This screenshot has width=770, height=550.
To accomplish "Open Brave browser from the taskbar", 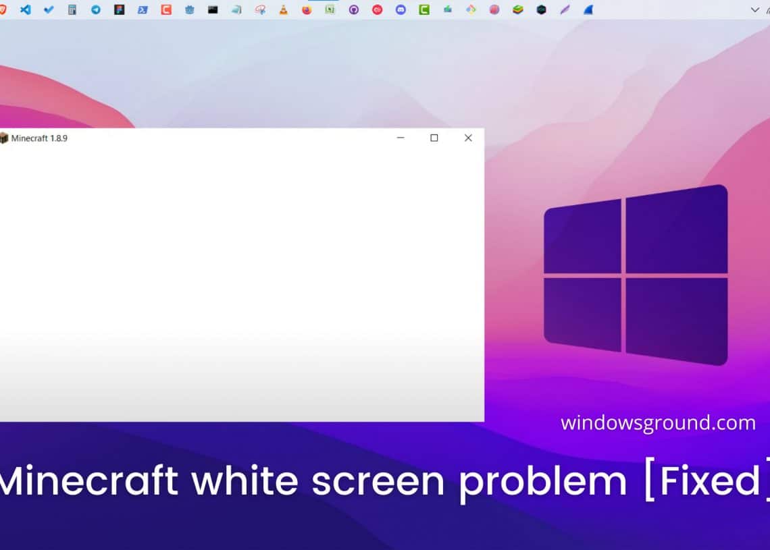I will pos(3,9).
